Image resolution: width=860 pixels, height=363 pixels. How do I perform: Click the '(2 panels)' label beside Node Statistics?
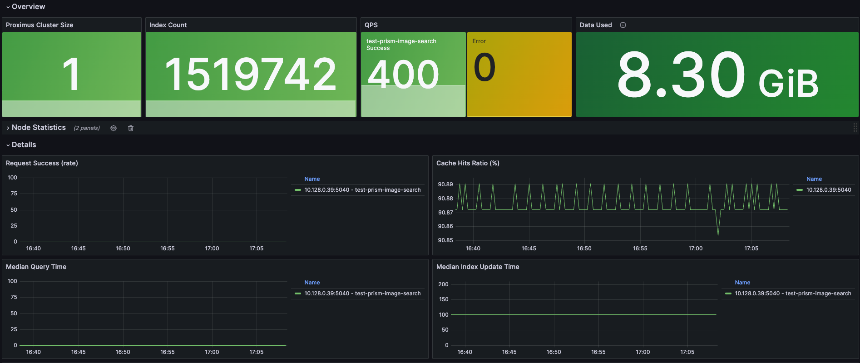tap(87, 128)
